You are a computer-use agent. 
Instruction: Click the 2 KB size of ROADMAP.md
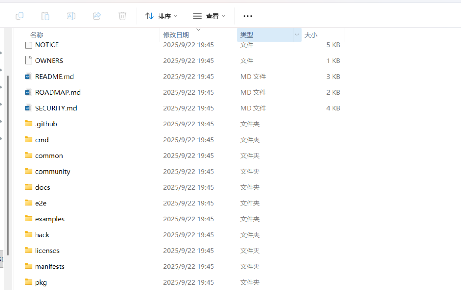[x=333, y=92]
